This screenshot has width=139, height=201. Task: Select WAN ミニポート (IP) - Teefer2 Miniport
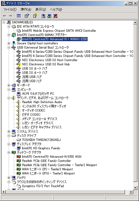point(47,169)
